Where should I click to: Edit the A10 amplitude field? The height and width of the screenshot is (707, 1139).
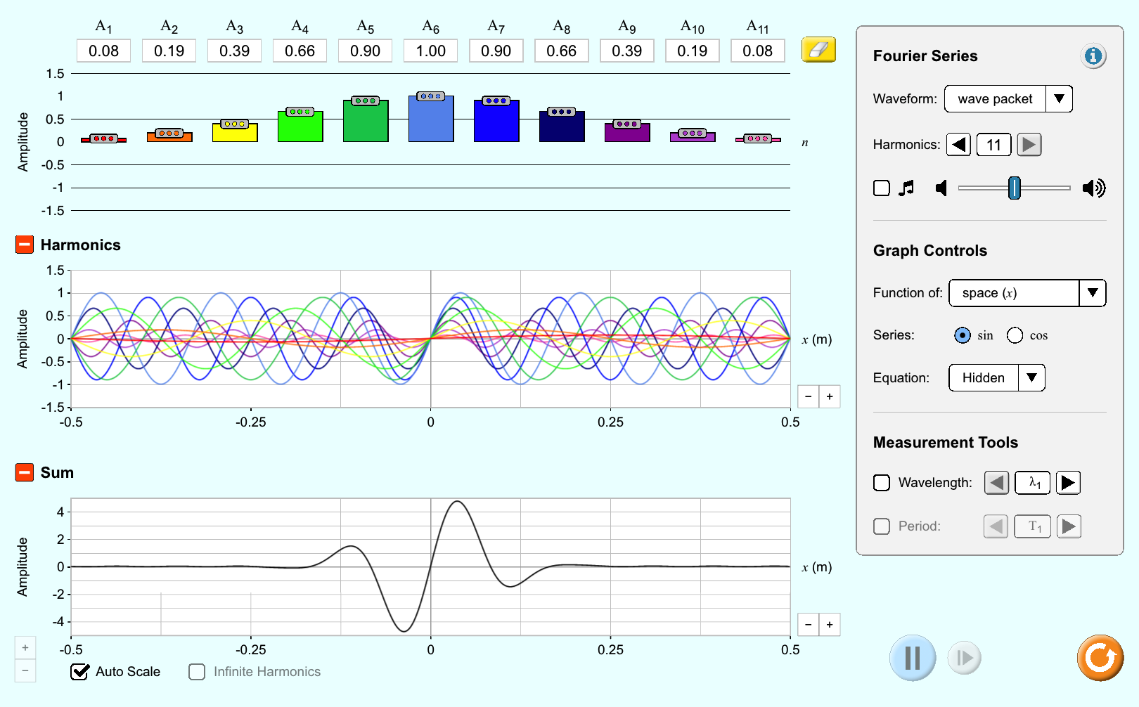[x=692, y=51]
